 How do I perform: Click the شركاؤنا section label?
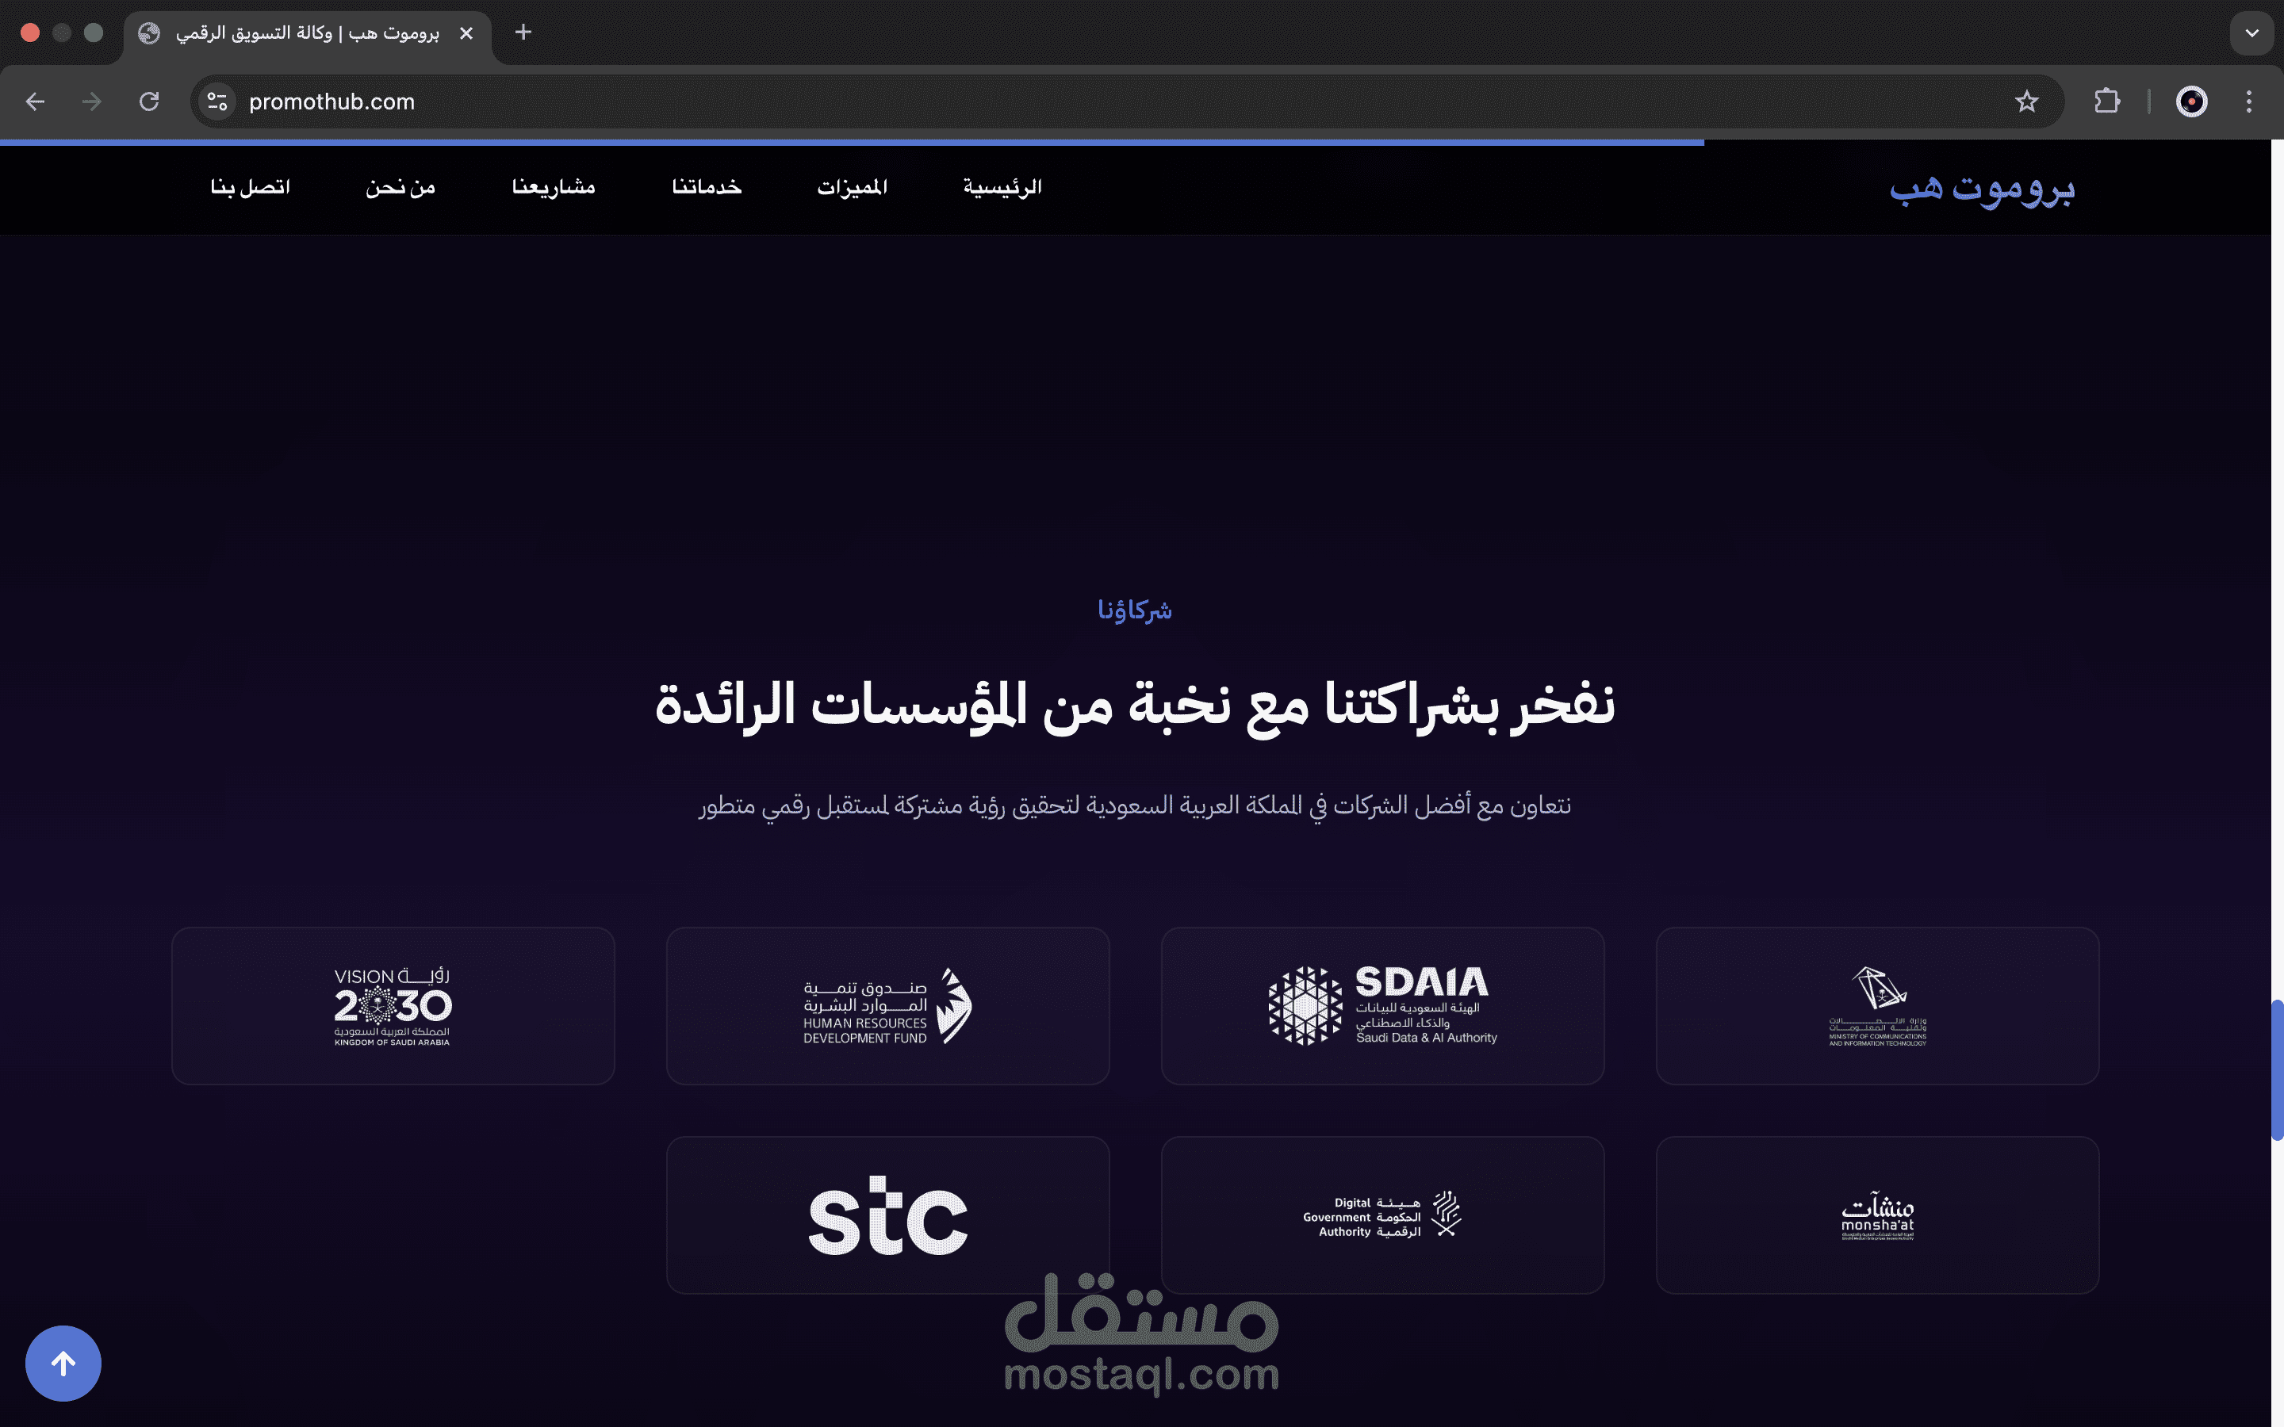click(1134, 610)
